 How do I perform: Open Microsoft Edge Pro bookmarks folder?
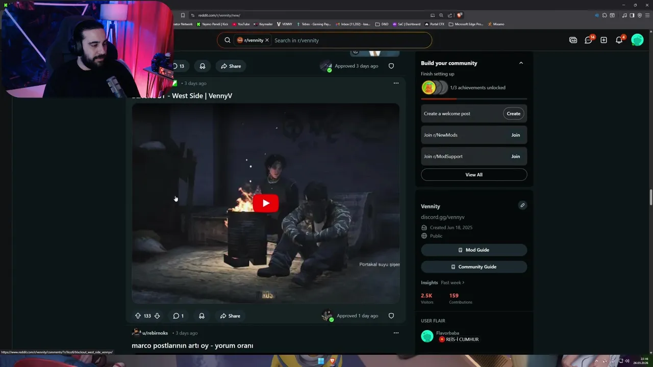[x=466, y=24]
